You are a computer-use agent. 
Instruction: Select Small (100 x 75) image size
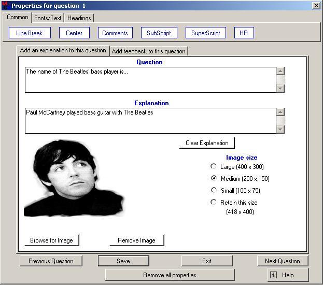click(214, 191)
